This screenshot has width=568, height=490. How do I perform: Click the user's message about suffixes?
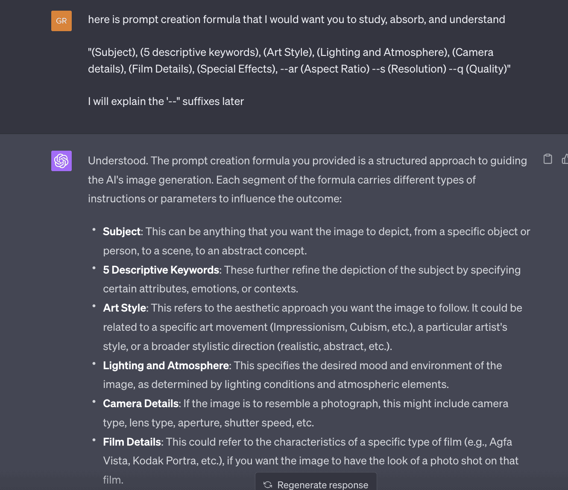[166, 101]
